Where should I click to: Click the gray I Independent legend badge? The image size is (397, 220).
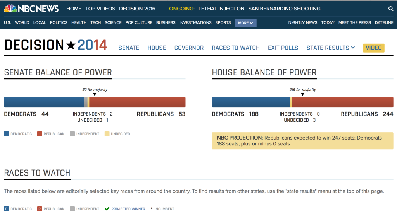72,209
